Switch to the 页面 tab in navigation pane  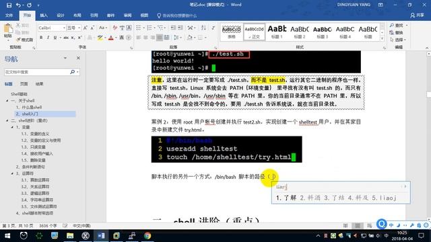coord(24,84)
